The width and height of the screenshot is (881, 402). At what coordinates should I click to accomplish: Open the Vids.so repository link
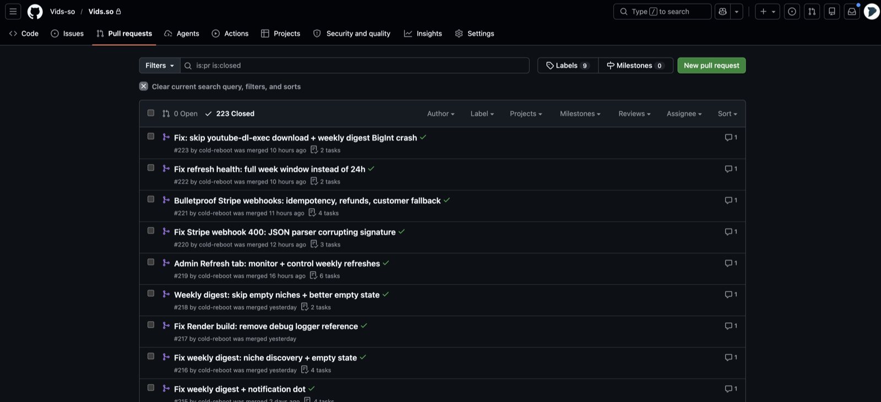(101, 12)
